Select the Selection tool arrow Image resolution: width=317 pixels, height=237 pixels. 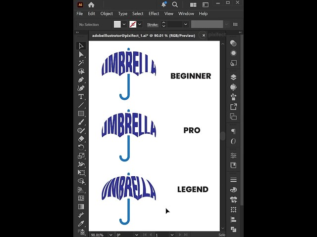click(81, 46)
